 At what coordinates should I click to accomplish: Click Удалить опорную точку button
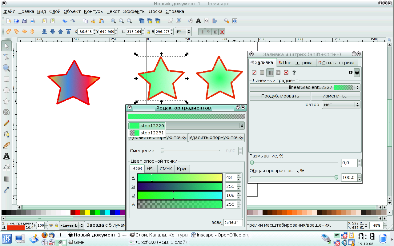click(216, 137)
